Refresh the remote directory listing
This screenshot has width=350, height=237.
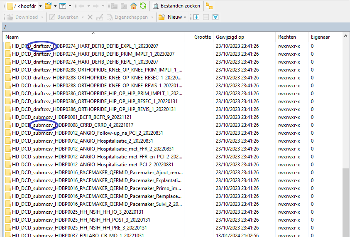143,6
